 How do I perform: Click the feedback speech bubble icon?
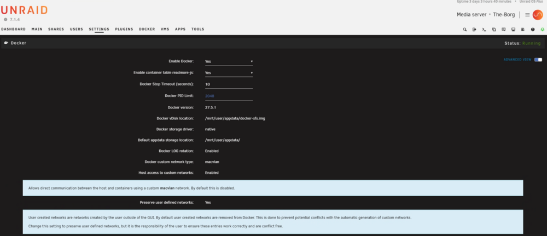(x=503, y=29)
